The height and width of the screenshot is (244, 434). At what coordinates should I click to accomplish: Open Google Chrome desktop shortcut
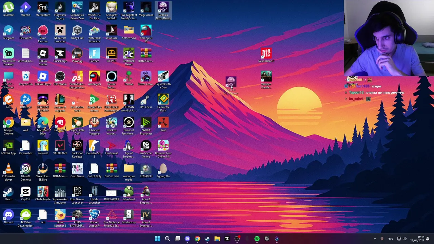(x=8, y=126)
